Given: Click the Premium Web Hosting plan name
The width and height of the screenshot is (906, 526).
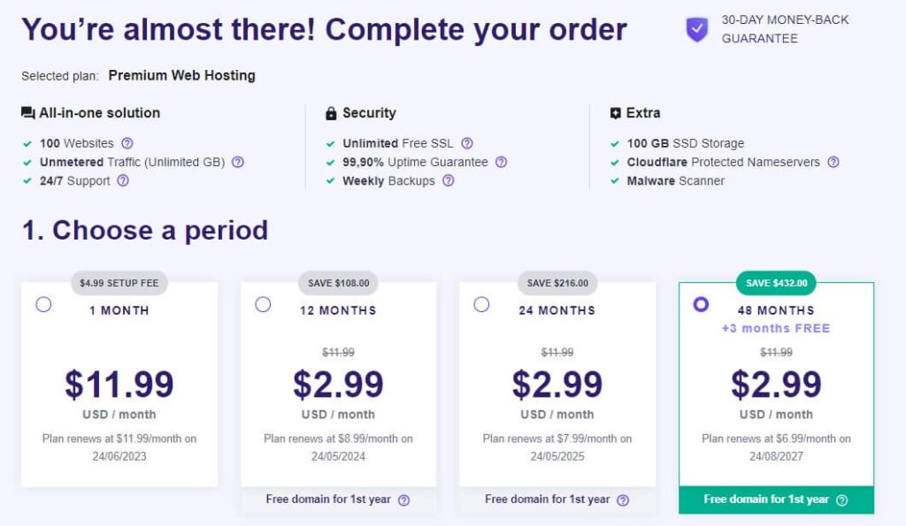Looking at the screenshot, I should pyautogui.click(x=182, y=76).
